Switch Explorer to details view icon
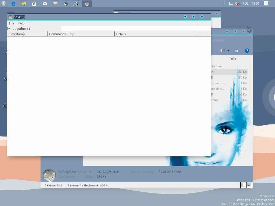275x206 pixels. 243,185
